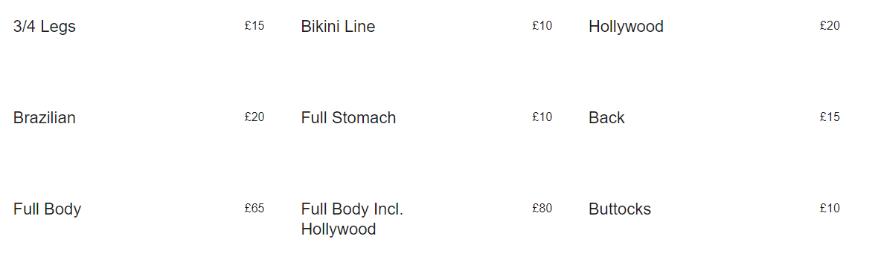Click the £20 price beside Hollywood
The width and height of the screenshot is (881, 268).
click(830, 25)
